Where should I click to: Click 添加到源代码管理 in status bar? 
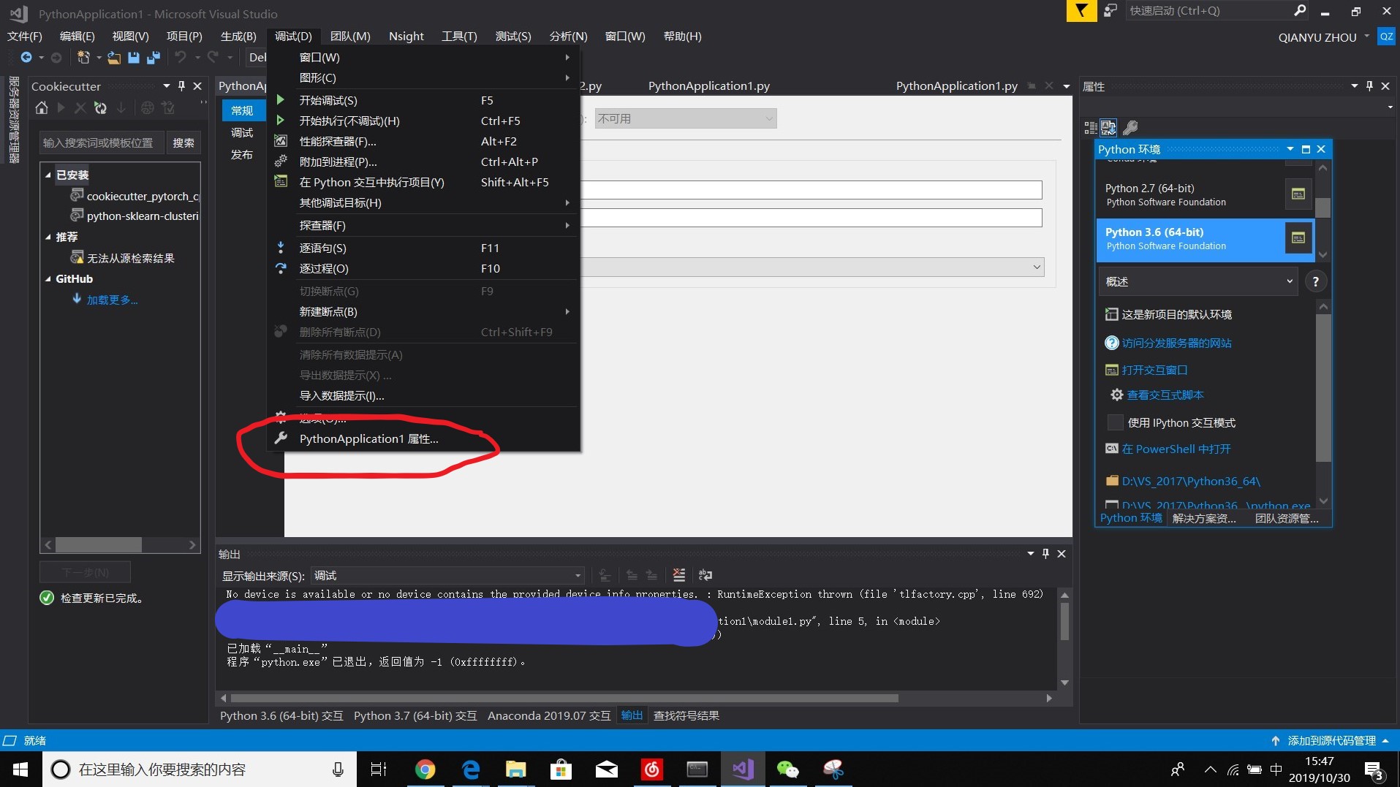(x=1331, y=740)
